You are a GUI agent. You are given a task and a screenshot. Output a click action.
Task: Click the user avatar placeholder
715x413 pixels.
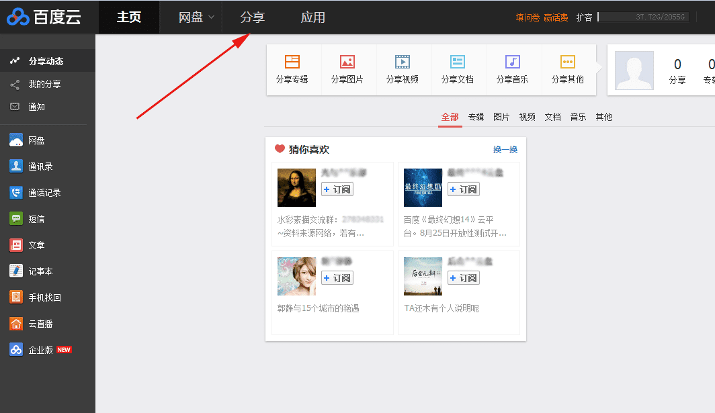634,71
